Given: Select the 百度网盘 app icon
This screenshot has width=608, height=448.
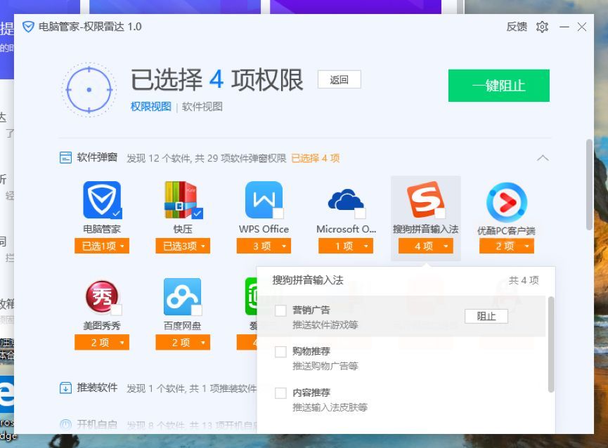Looking at the screenshot, I should 183,296.
